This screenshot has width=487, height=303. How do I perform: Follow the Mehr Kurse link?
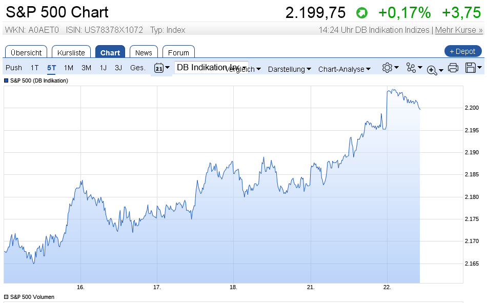[459, 30]
